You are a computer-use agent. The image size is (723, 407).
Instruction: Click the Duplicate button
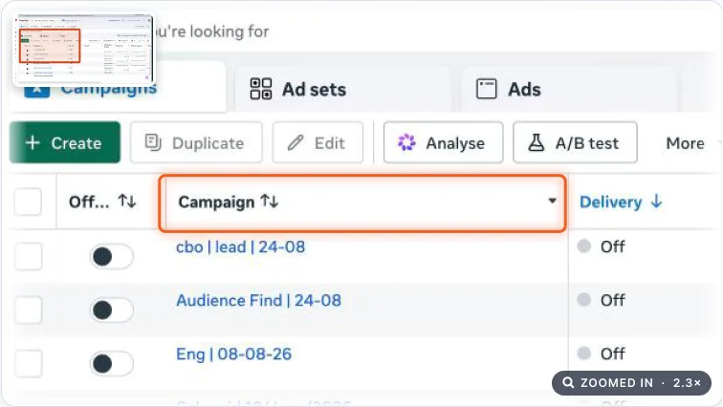pyautogui.click(x=196, y=142)
